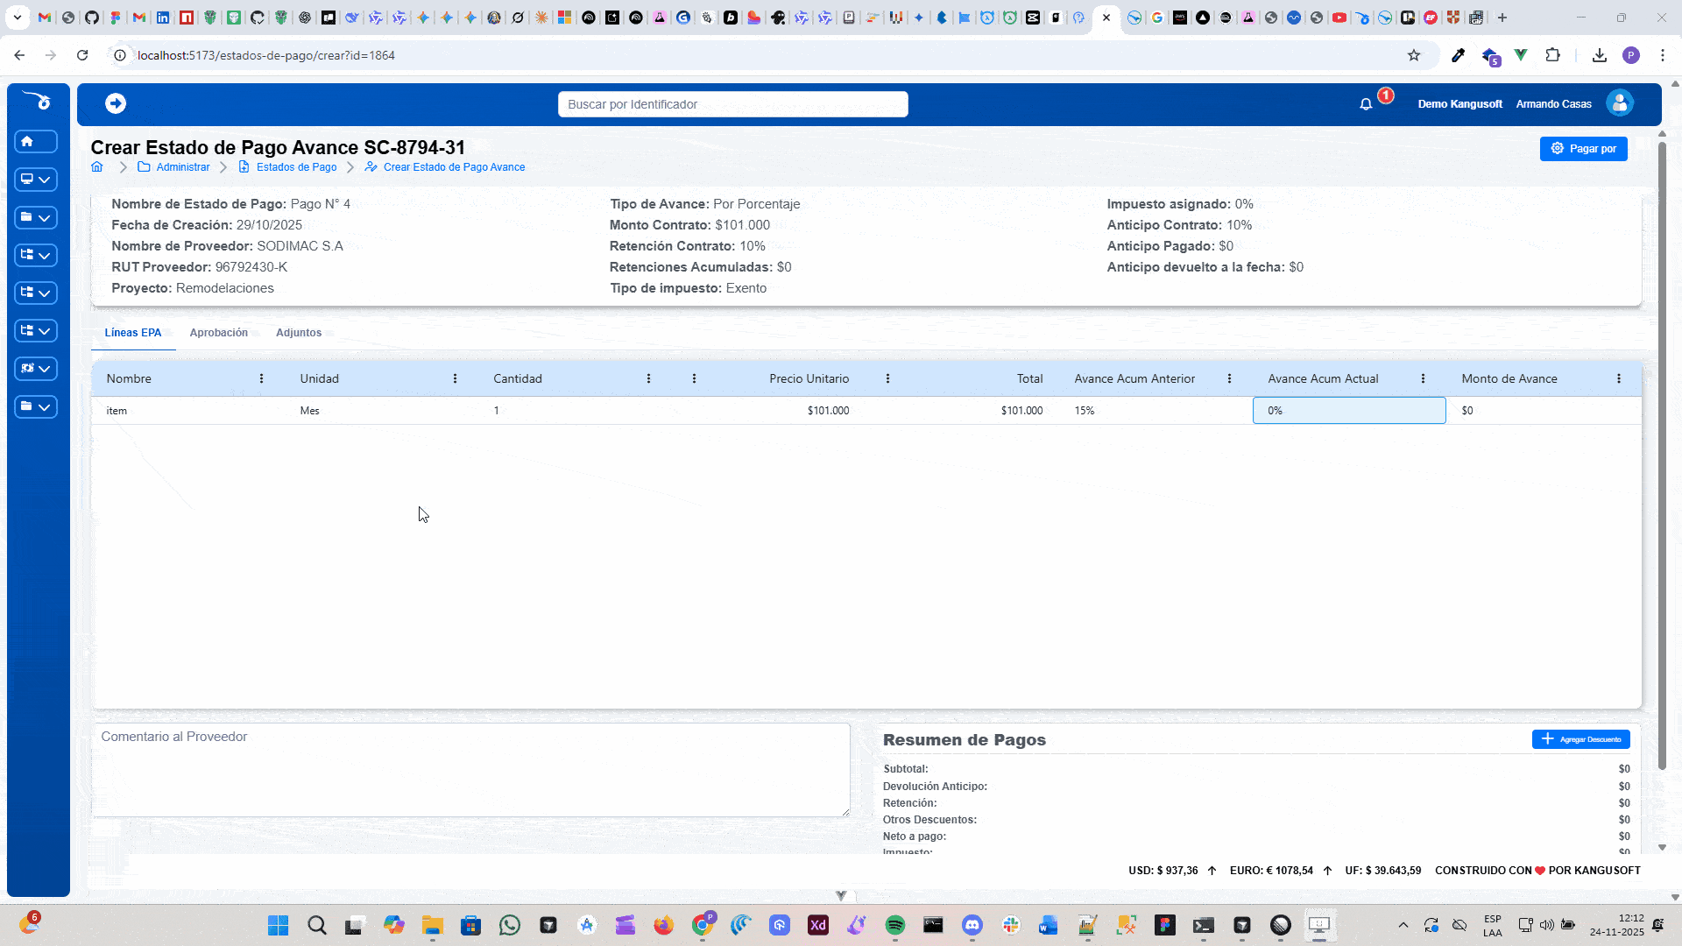Bookmark this page with the star icon

[x=1414, y=55]
